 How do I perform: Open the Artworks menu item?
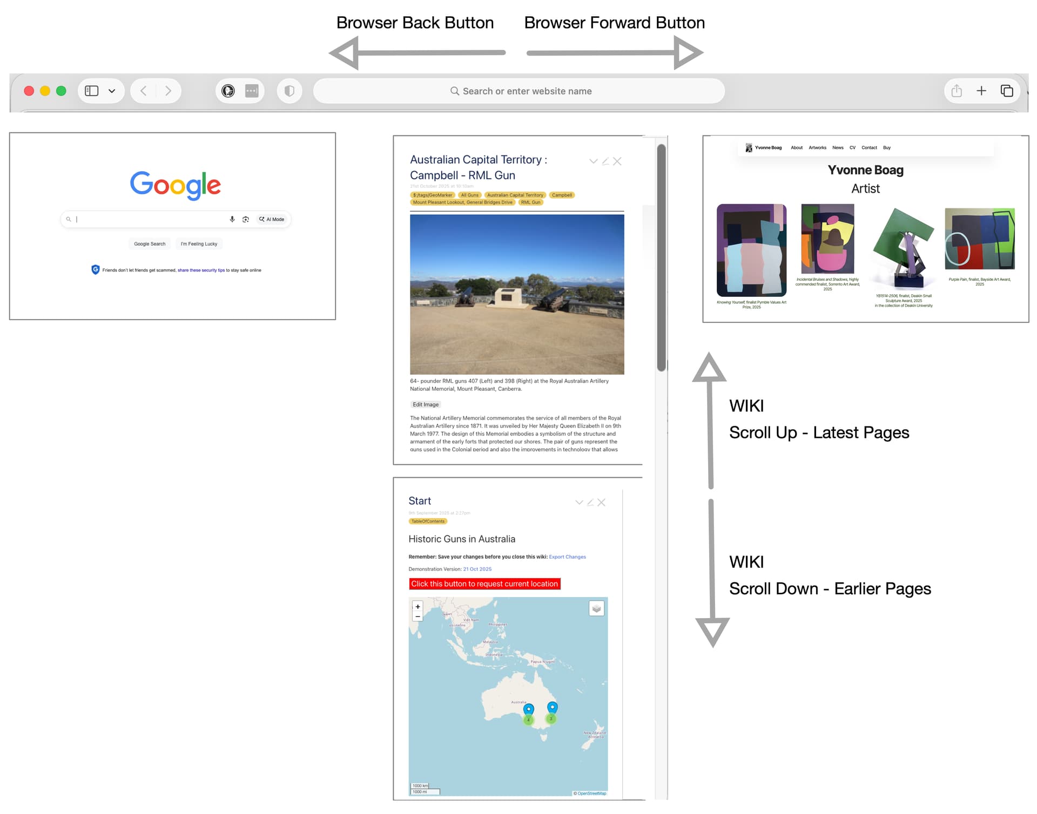tap(817, 147)
